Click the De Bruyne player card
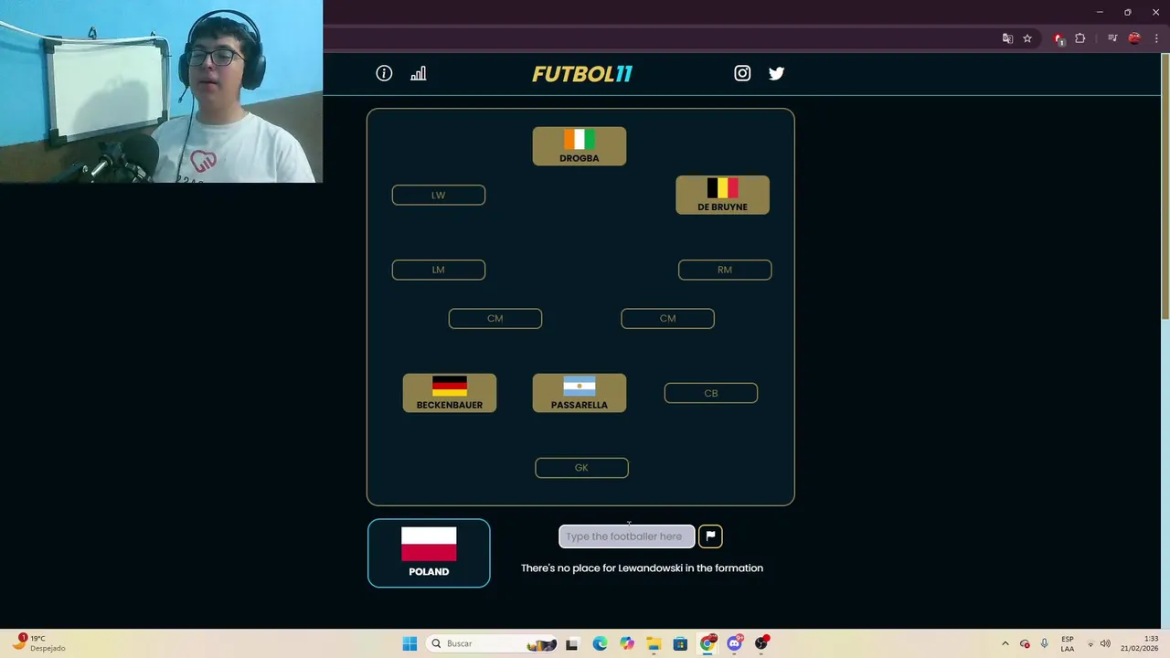This screenshot has height=658, width=1170. tap(722, 195)
